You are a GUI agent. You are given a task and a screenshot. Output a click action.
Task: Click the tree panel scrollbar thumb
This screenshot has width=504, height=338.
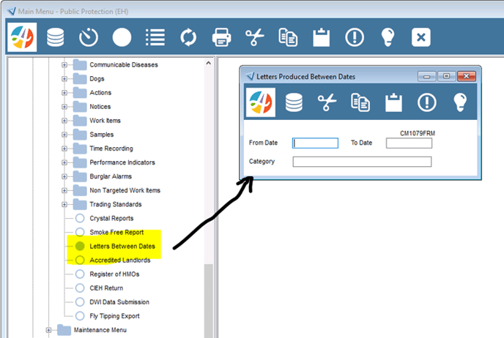point(209,300)
